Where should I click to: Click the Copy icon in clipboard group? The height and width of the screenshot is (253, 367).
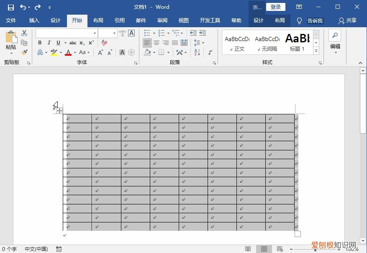coord(24,42)
